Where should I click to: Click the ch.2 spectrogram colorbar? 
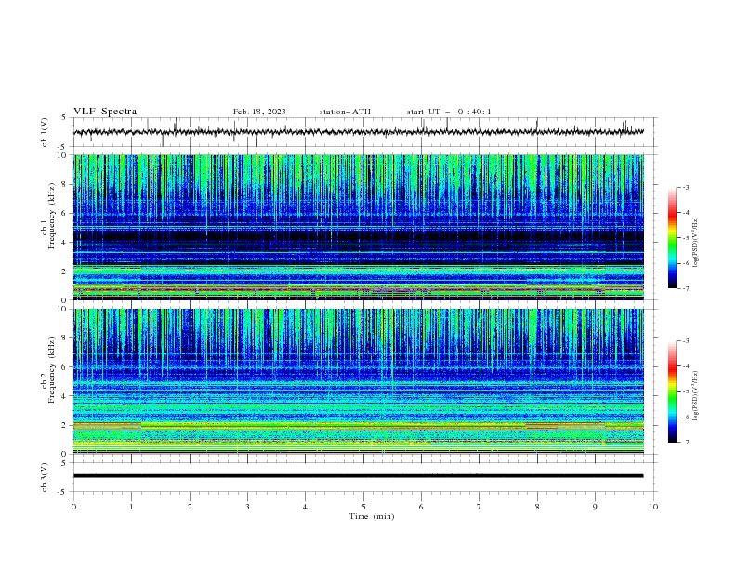tap(672, 391)
